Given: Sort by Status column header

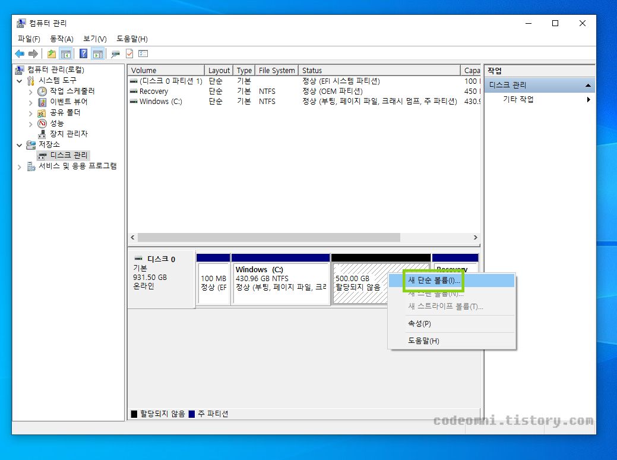Looking at the screenshot, I should 379,70.
